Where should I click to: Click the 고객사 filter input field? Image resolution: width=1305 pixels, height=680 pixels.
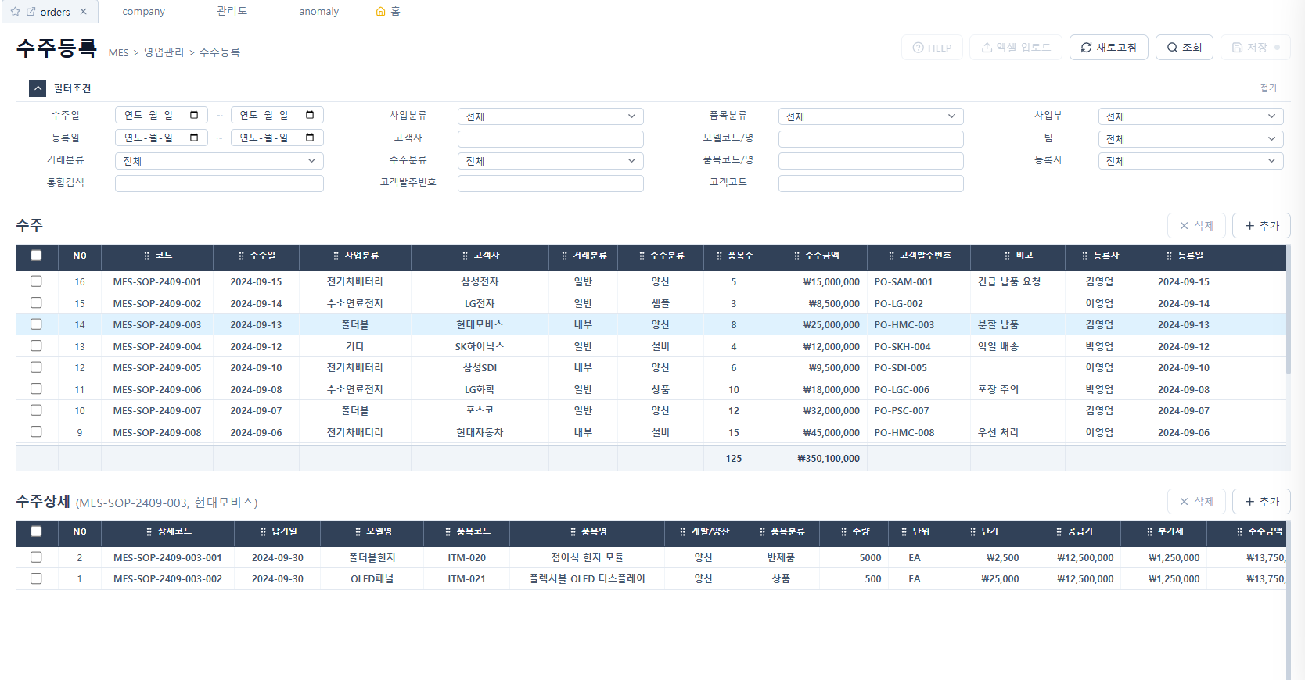550,139
